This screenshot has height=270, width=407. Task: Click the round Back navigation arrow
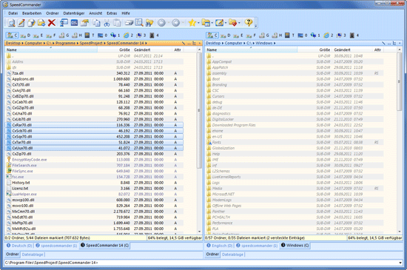(x=161, y=23)
